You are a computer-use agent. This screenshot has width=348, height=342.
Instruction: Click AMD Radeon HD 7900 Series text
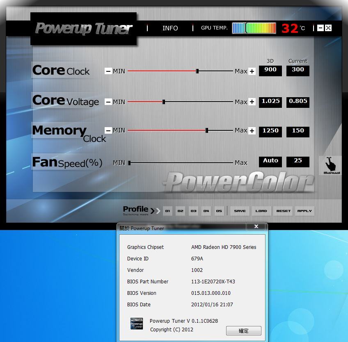224,247
